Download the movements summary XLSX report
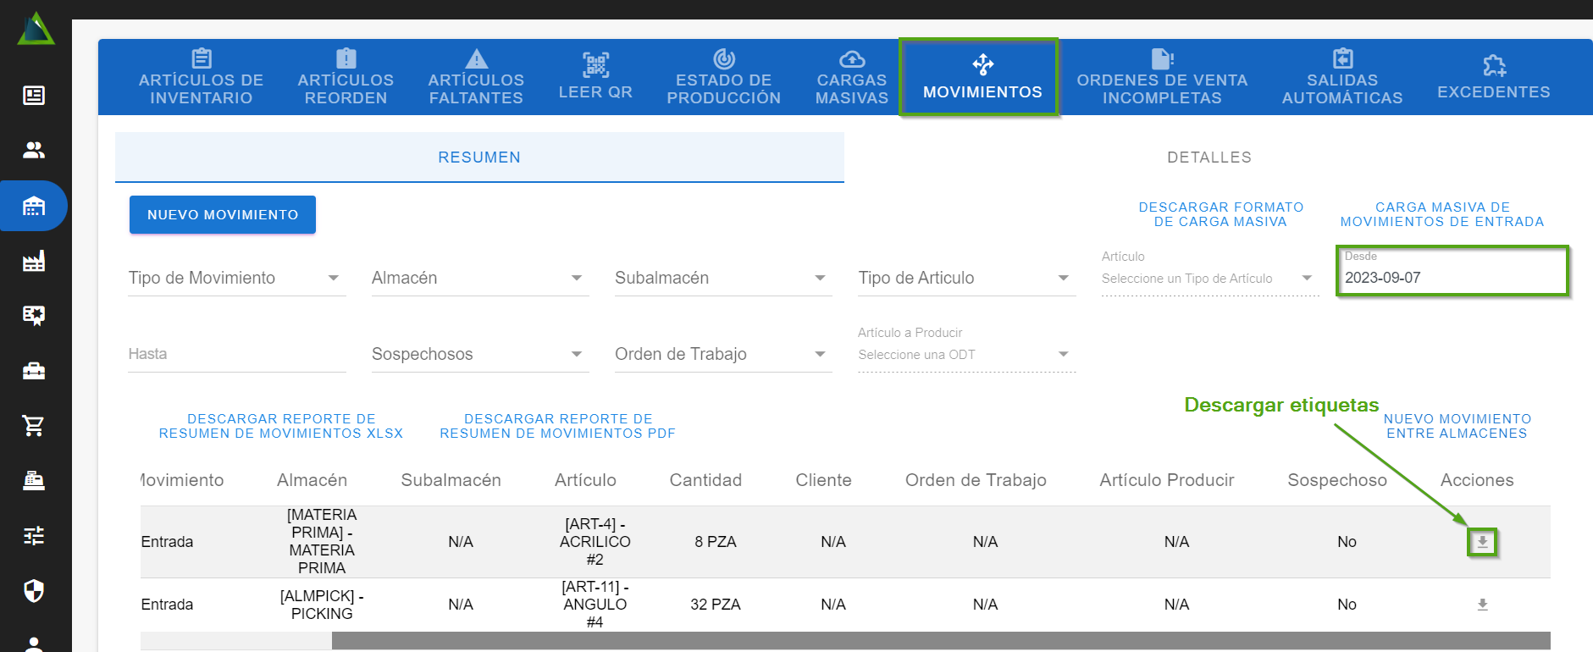The height and width of the screenshot is (652, 1593). pos(281,426)
